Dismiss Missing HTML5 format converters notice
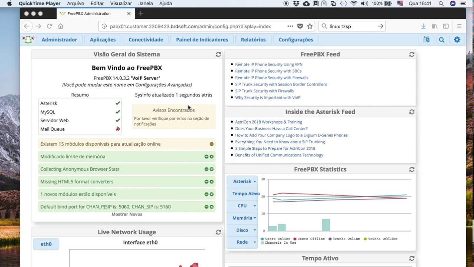 click(x=211, y=182)
